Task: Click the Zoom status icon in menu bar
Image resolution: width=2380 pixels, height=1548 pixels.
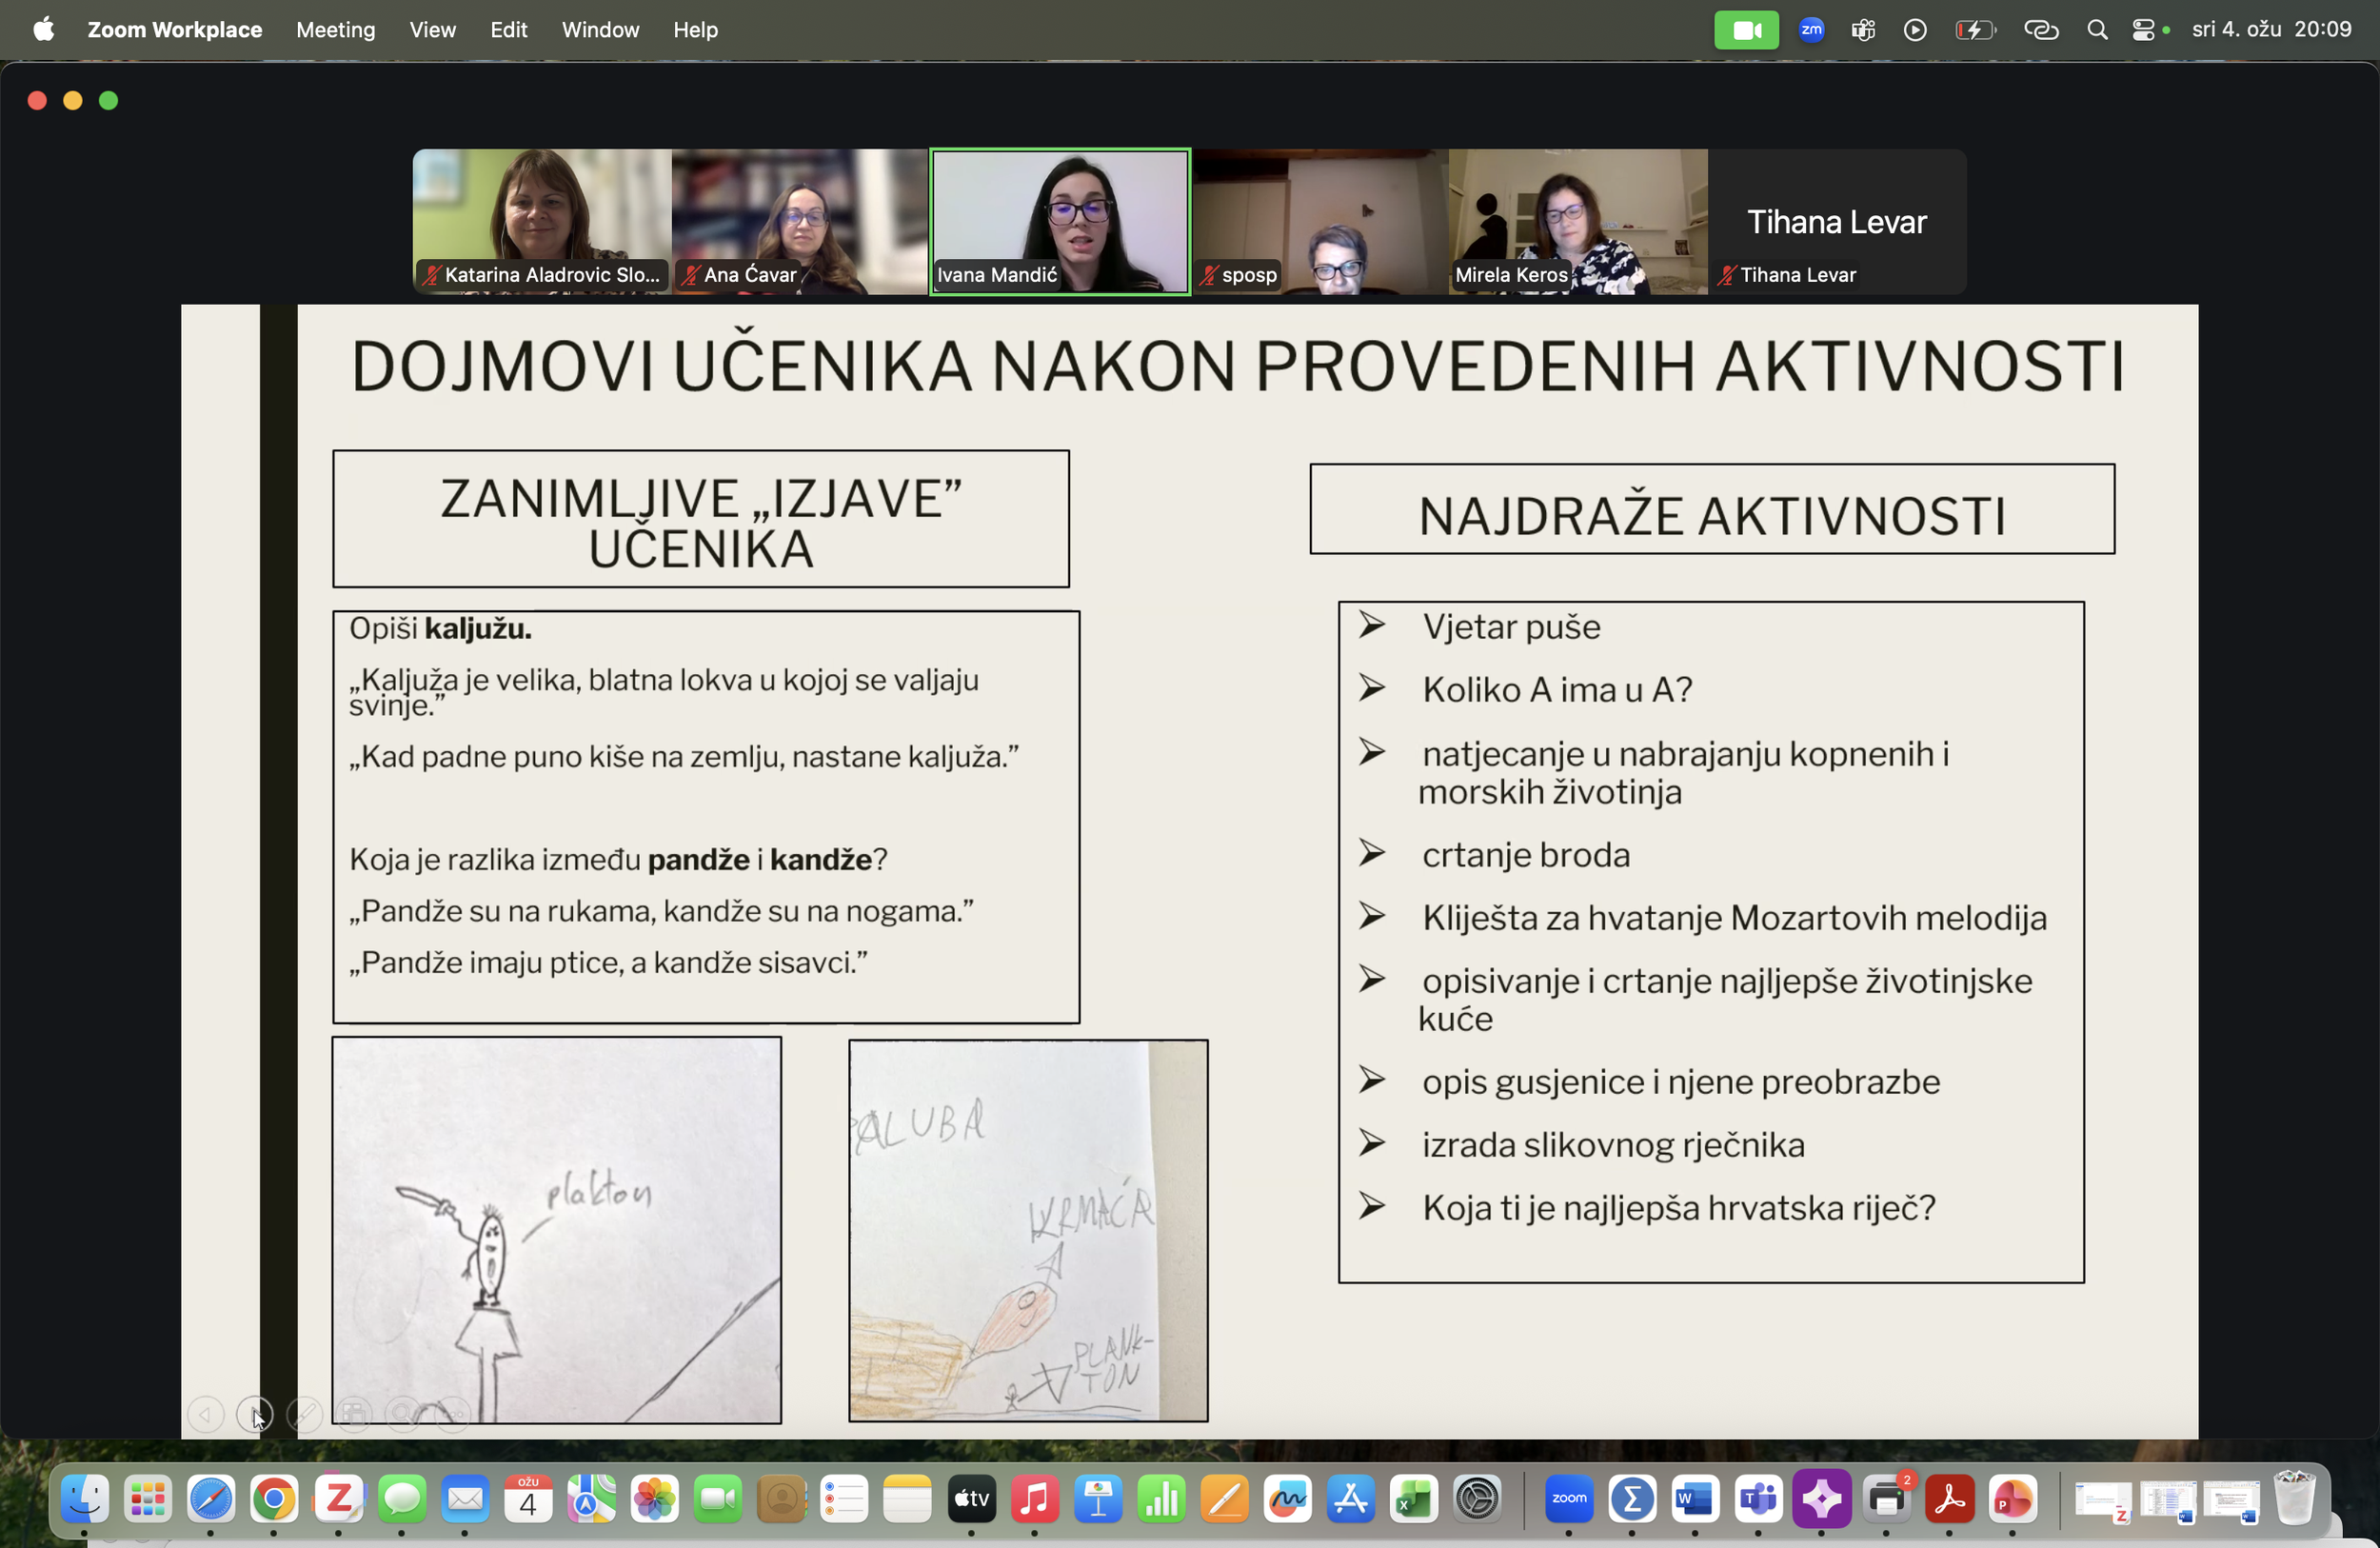Action: (x=1811, y=30)
